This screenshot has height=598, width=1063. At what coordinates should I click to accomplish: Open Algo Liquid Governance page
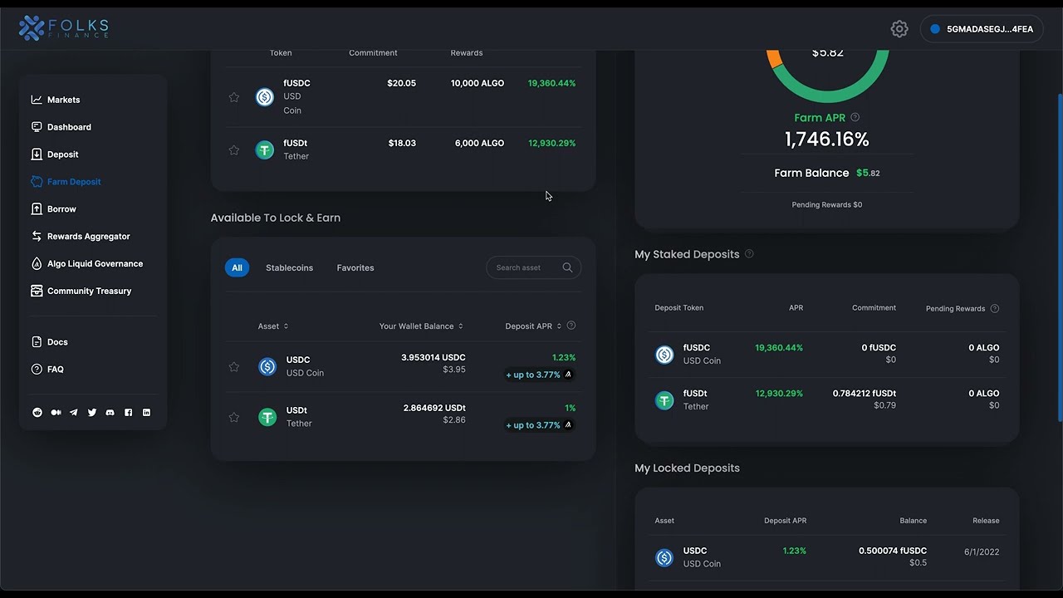[87, 264]
